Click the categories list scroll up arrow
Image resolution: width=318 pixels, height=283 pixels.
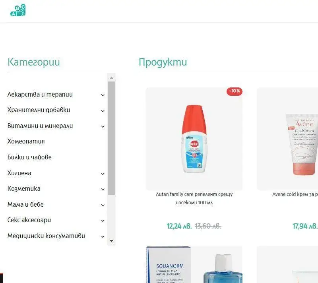[x=111, y=78]
